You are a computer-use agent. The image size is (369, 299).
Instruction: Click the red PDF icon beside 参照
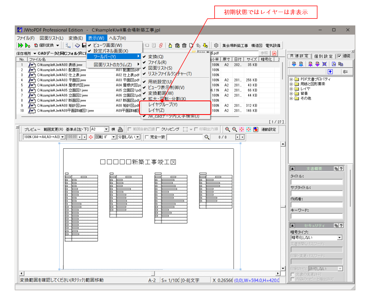pos(274,53)
